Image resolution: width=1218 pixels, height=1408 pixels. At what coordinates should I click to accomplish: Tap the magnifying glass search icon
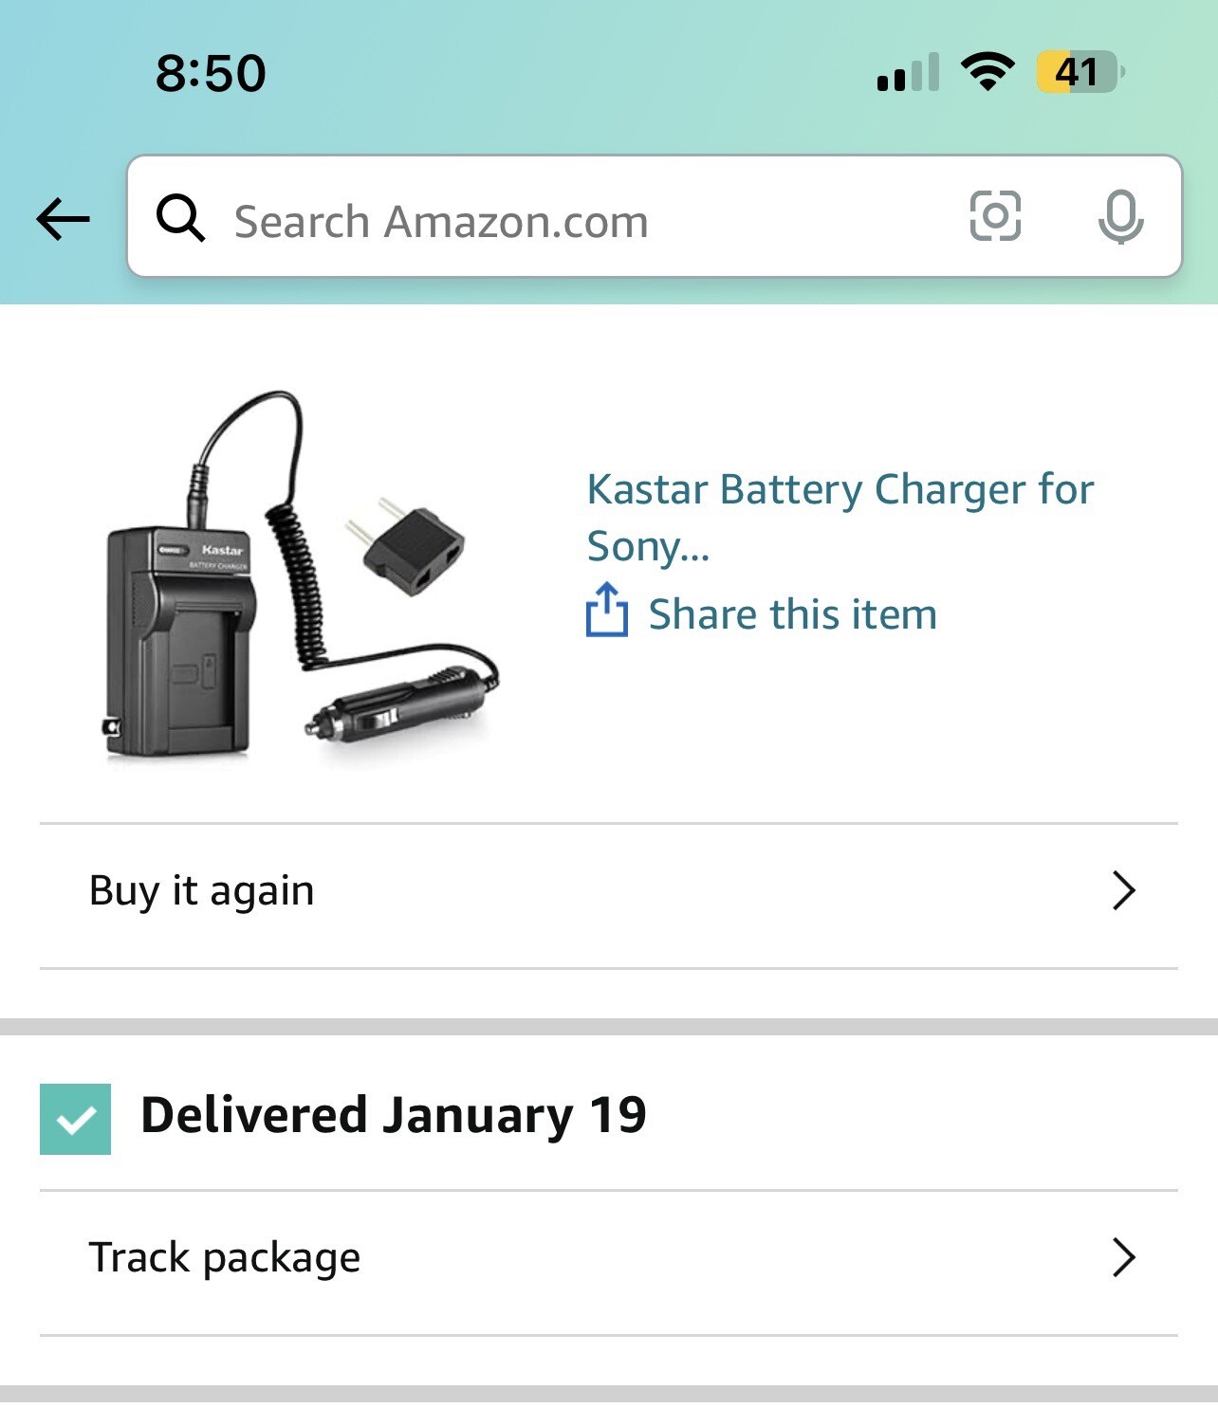point(180,218)
